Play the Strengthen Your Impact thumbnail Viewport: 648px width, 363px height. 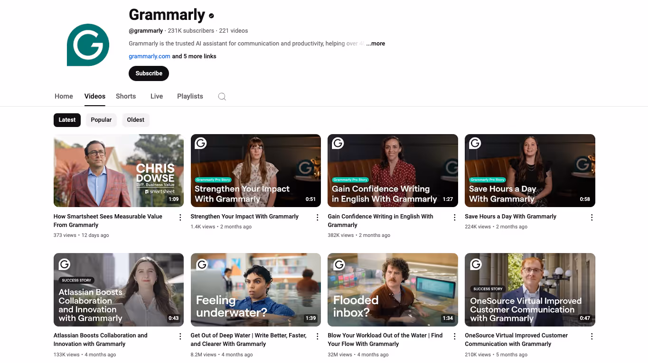(x=256, y=171)
